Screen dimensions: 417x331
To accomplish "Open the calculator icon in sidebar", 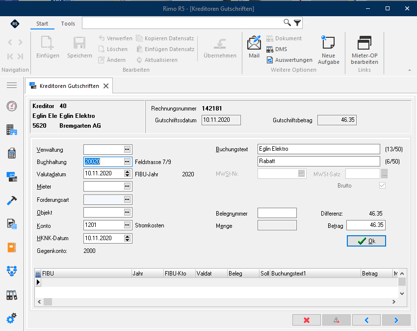I will (x=12, y=153).
